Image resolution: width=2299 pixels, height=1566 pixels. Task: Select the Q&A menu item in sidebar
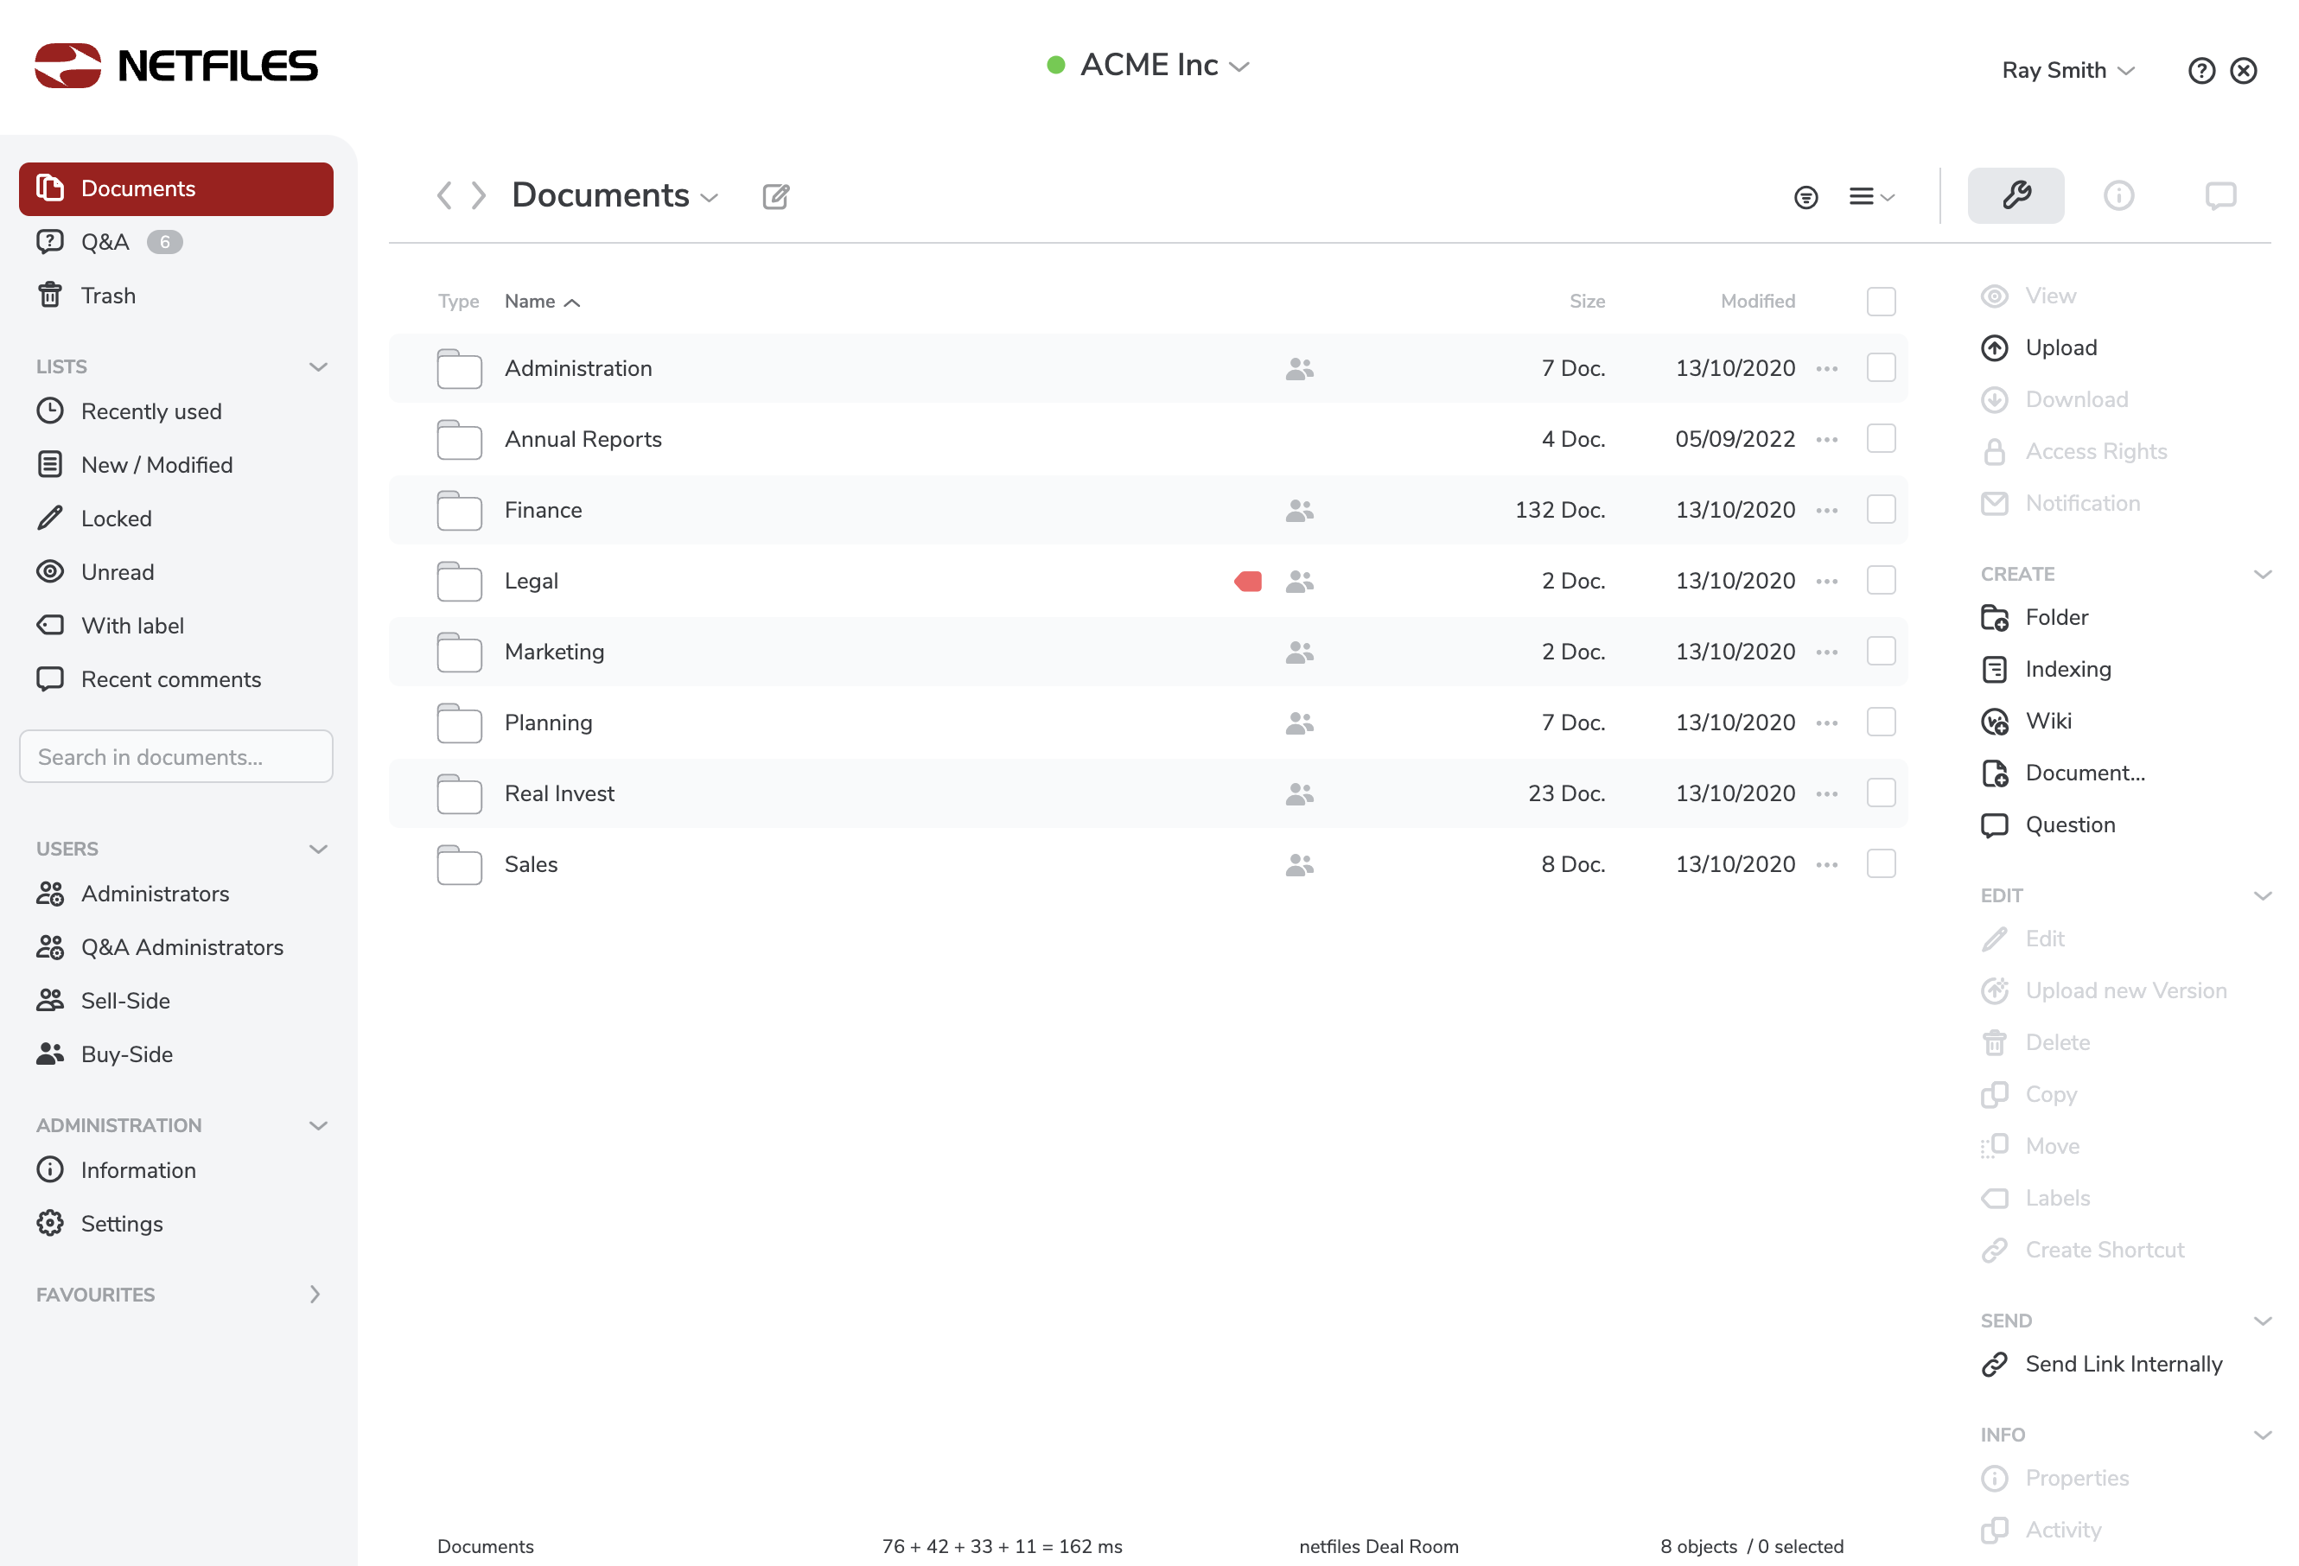click(105, 241)
